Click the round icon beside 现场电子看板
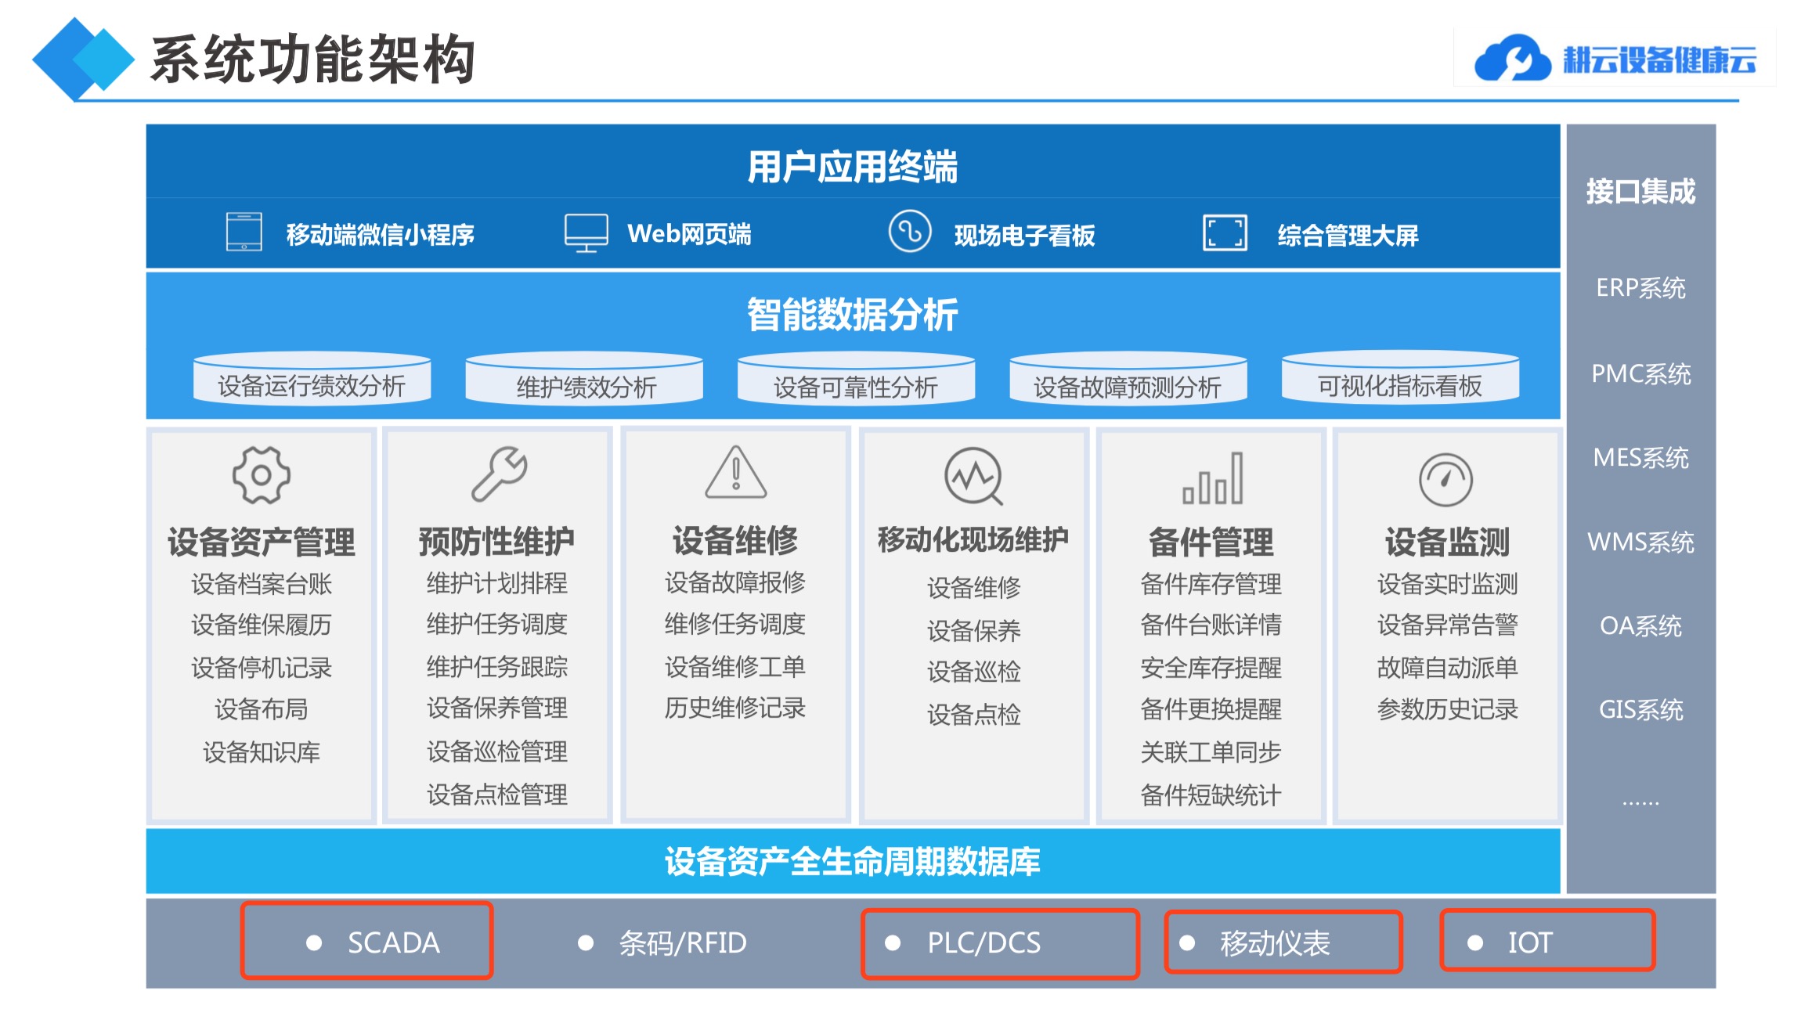 [909, 231]
